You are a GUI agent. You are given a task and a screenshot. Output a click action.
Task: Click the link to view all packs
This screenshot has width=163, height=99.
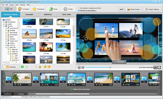tap(88, 11)
